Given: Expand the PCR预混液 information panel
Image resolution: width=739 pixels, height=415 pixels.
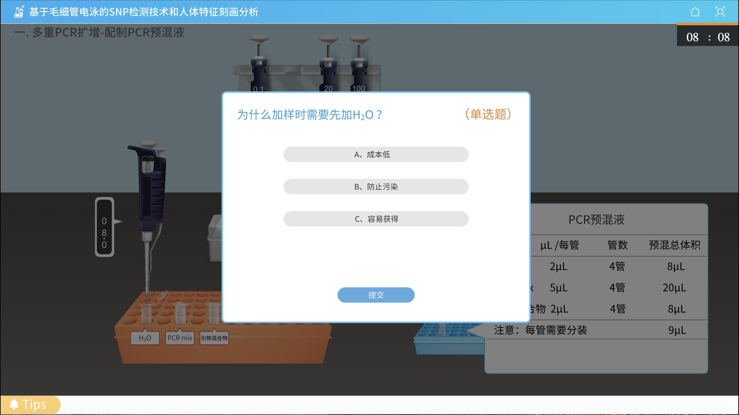Looking at the screenshot, I should [x=596, y=219].
